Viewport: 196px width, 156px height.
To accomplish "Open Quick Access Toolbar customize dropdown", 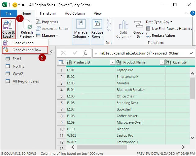I will 23,5.
